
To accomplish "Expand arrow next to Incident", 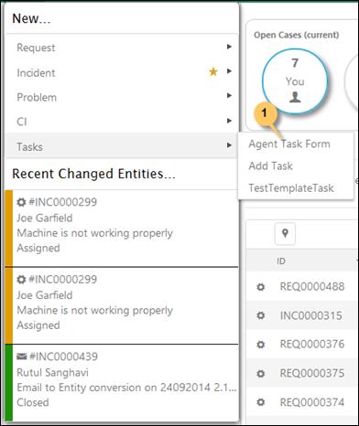I will pyautogui.click(x=229, y=71).
